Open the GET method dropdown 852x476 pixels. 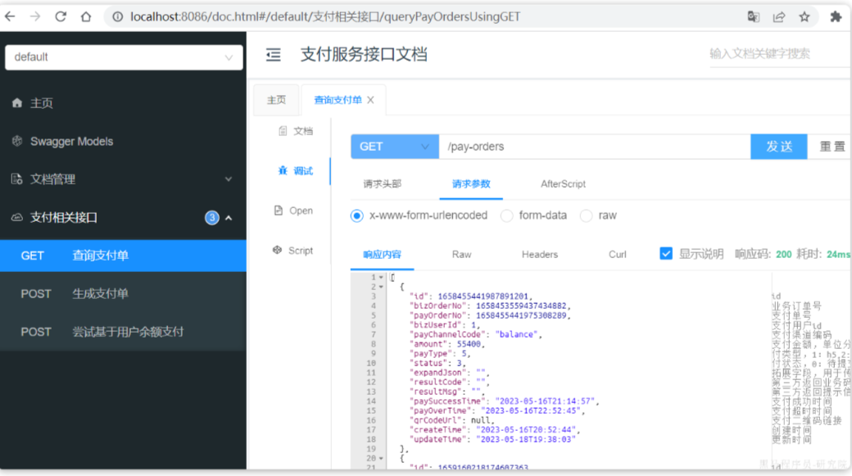click(394, 147)
